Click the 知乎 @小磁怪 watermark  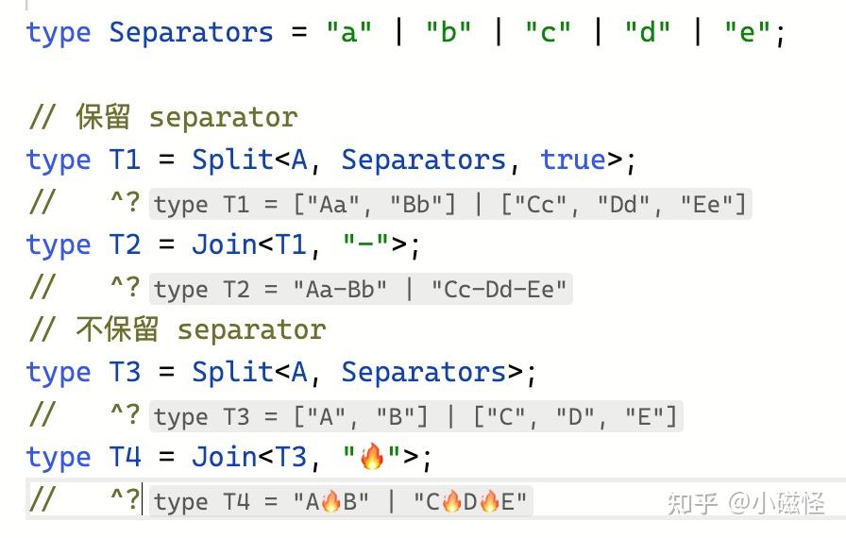coord(746,503)
